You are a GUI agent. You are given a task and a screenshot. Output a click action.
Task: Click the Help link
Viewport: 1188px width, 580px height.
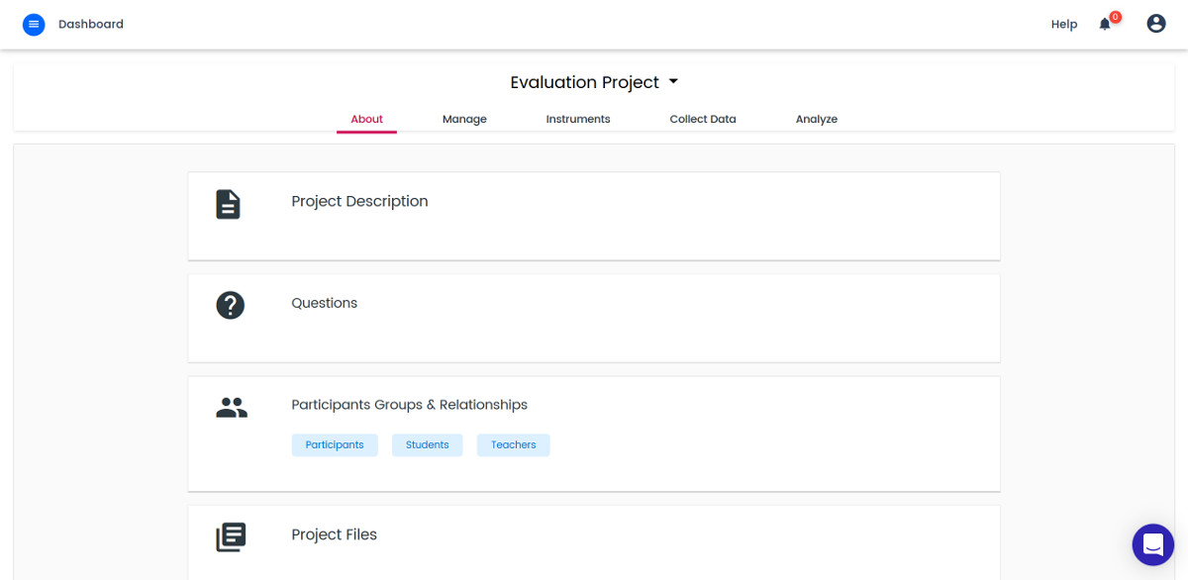pos(1064,25)
